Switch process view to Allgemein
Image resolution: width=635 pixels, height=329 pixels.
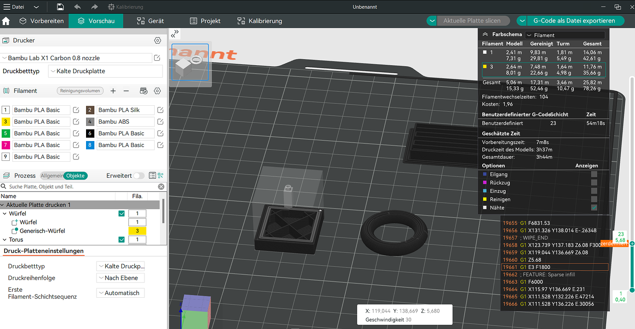[52, 176]
